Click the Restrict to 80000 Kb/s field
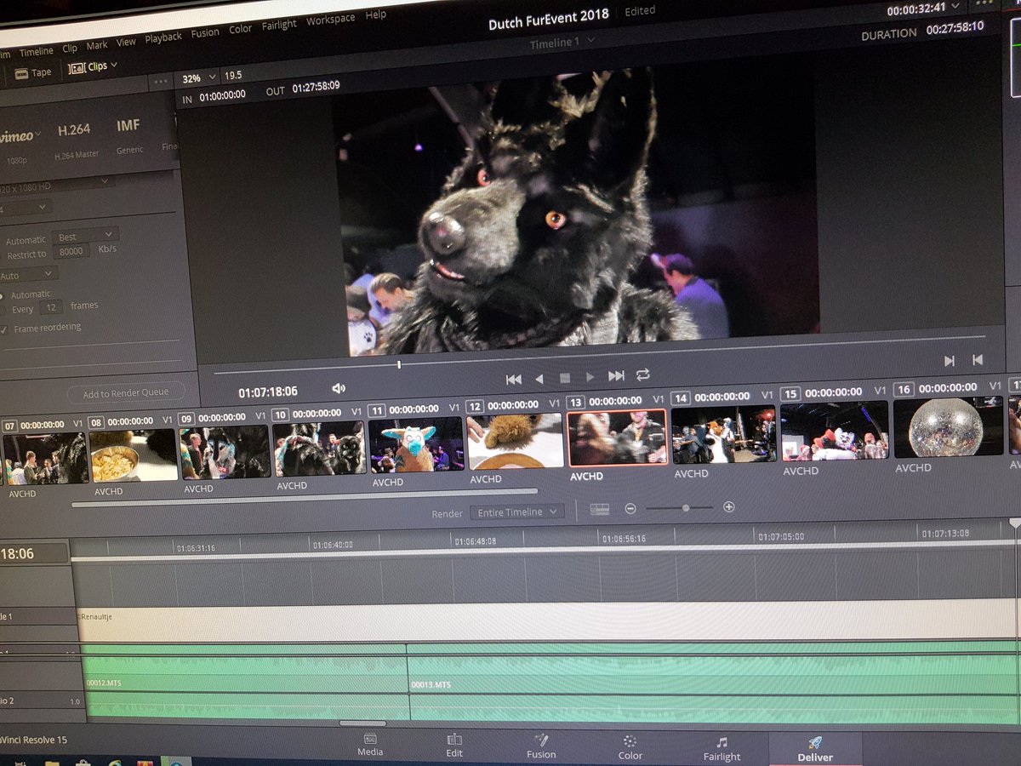 73,251
